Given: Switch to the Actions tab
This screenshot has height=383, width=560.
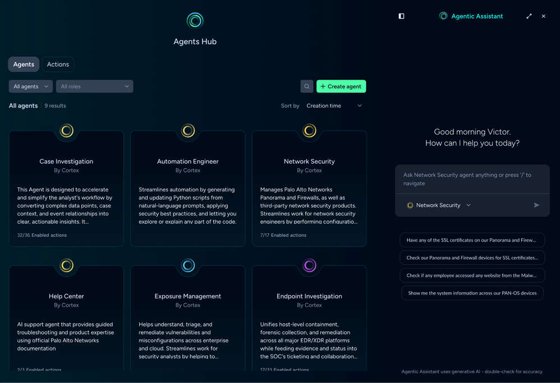Looking at the screenshot, I should tap(58, 64).
